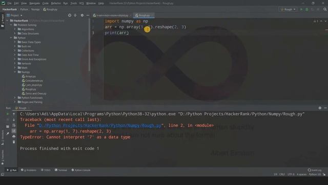Hide the Project tool window

point(88,15)
